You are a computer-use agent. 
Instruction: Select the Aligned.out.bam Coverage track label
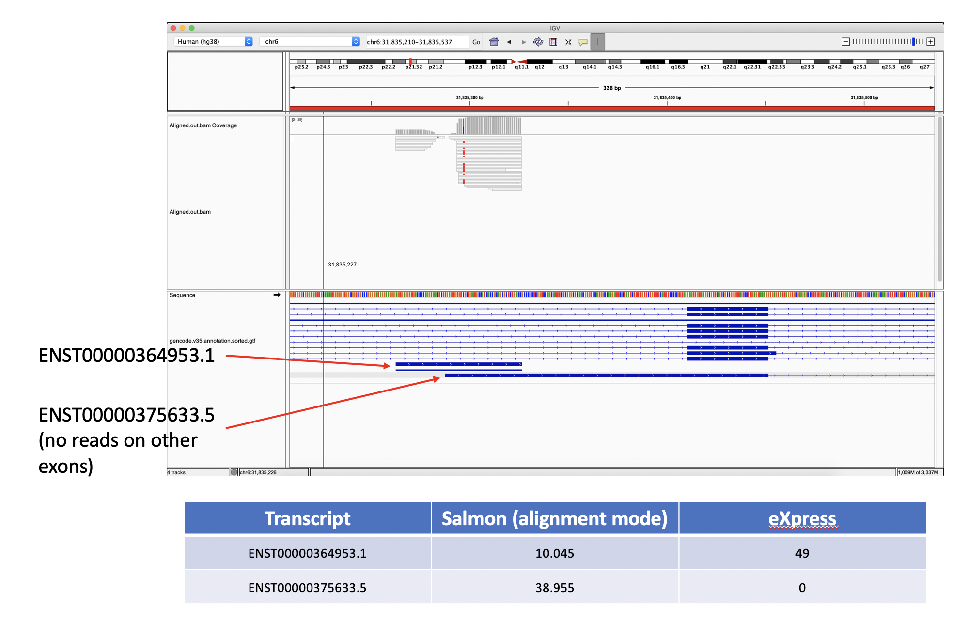[x=203, y=125]
